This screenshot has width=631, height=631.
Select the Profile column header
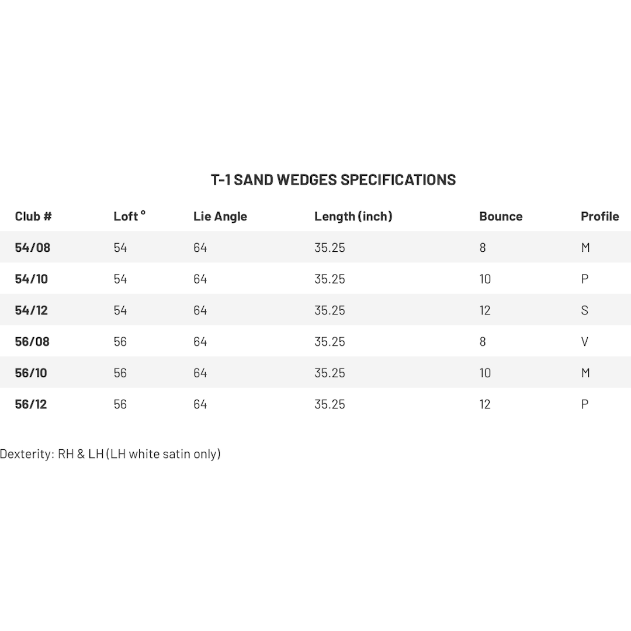click(x=599, y=216)
